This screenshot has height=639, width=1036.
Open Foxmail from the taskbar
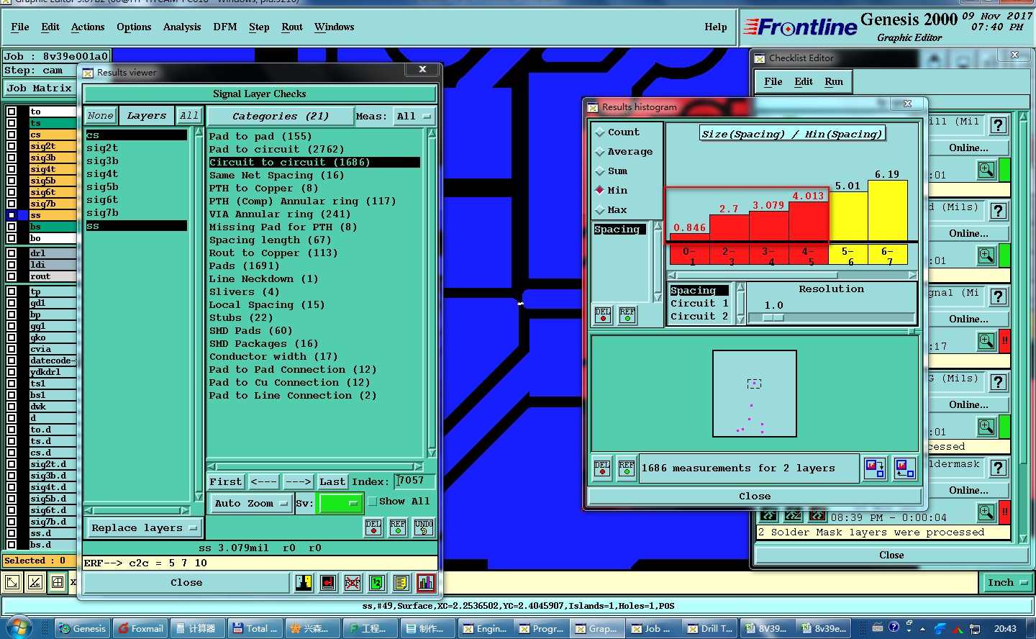click(x=141, y=628)
